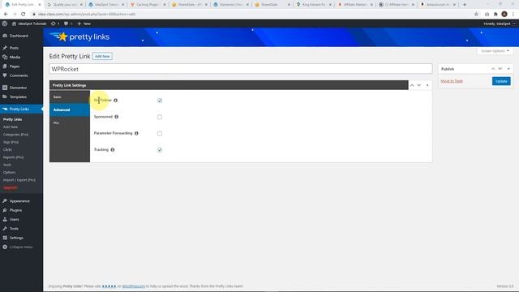This screenshot has height=292, width=519.
Task: Open the Caching Plugin browser tab
Action: [148, 5]
